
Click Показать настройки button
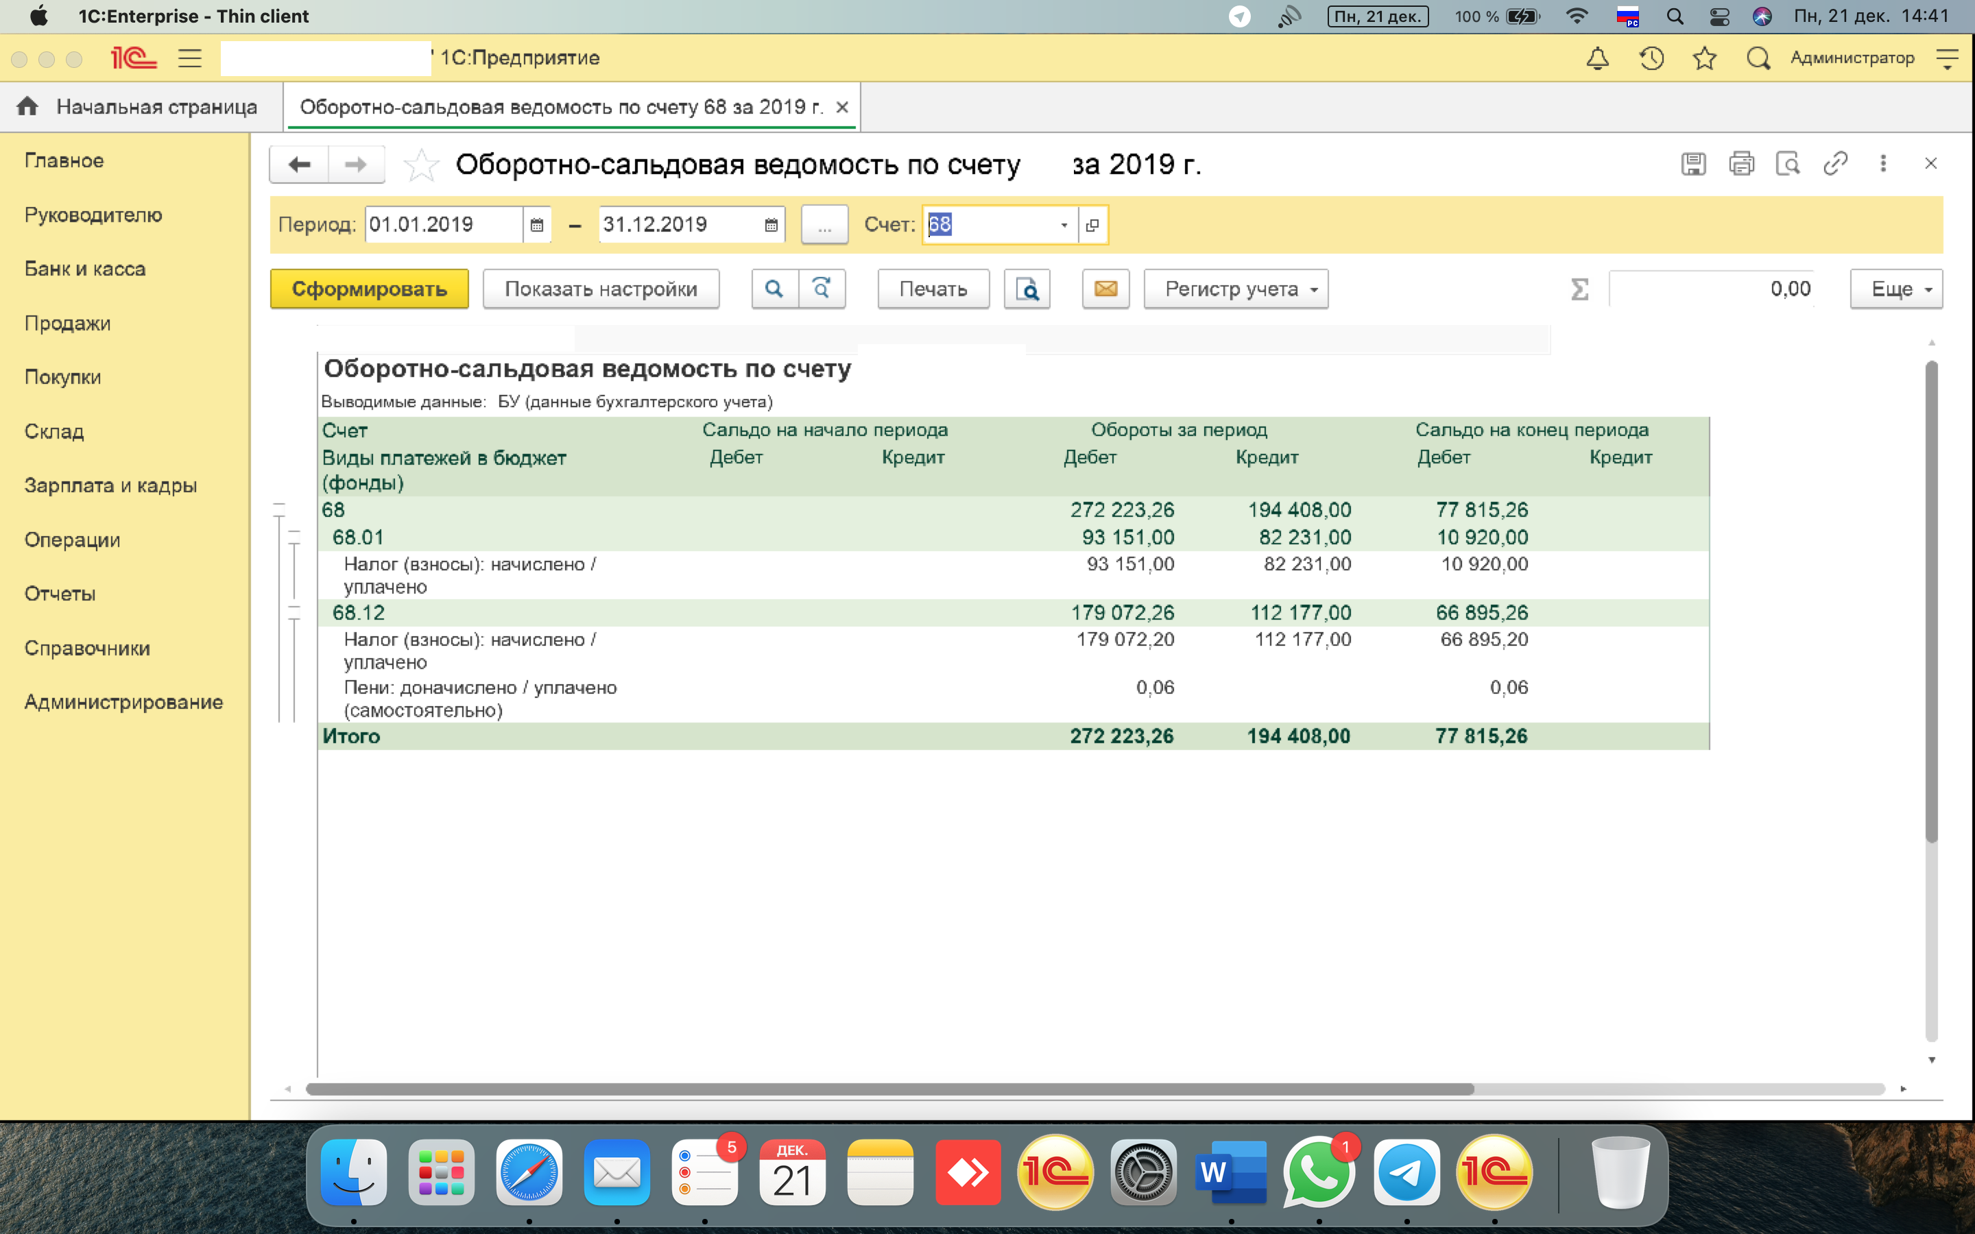601,289
